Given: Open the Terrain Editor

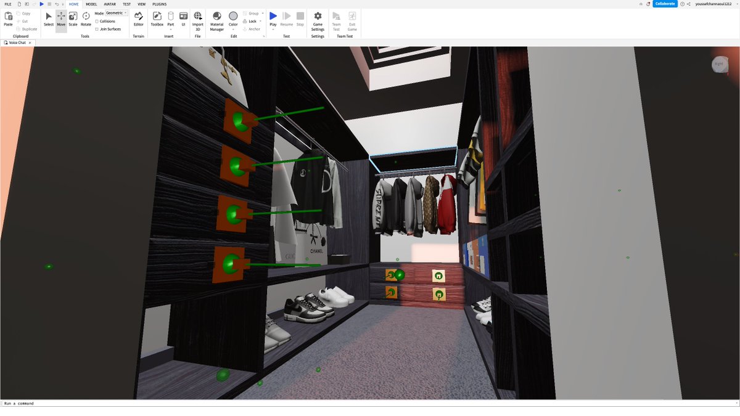Looking at the screenshot, I should (139, 18).
